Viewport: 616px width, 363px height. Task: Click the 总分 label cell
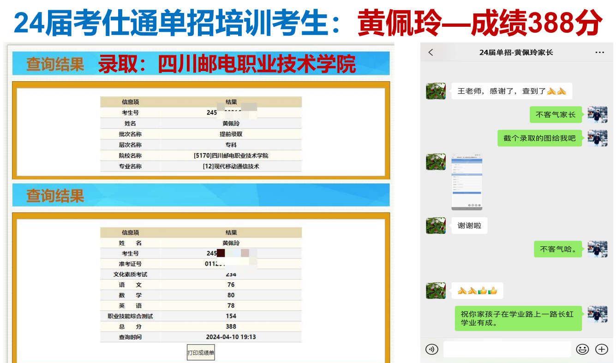coord(130,327)
